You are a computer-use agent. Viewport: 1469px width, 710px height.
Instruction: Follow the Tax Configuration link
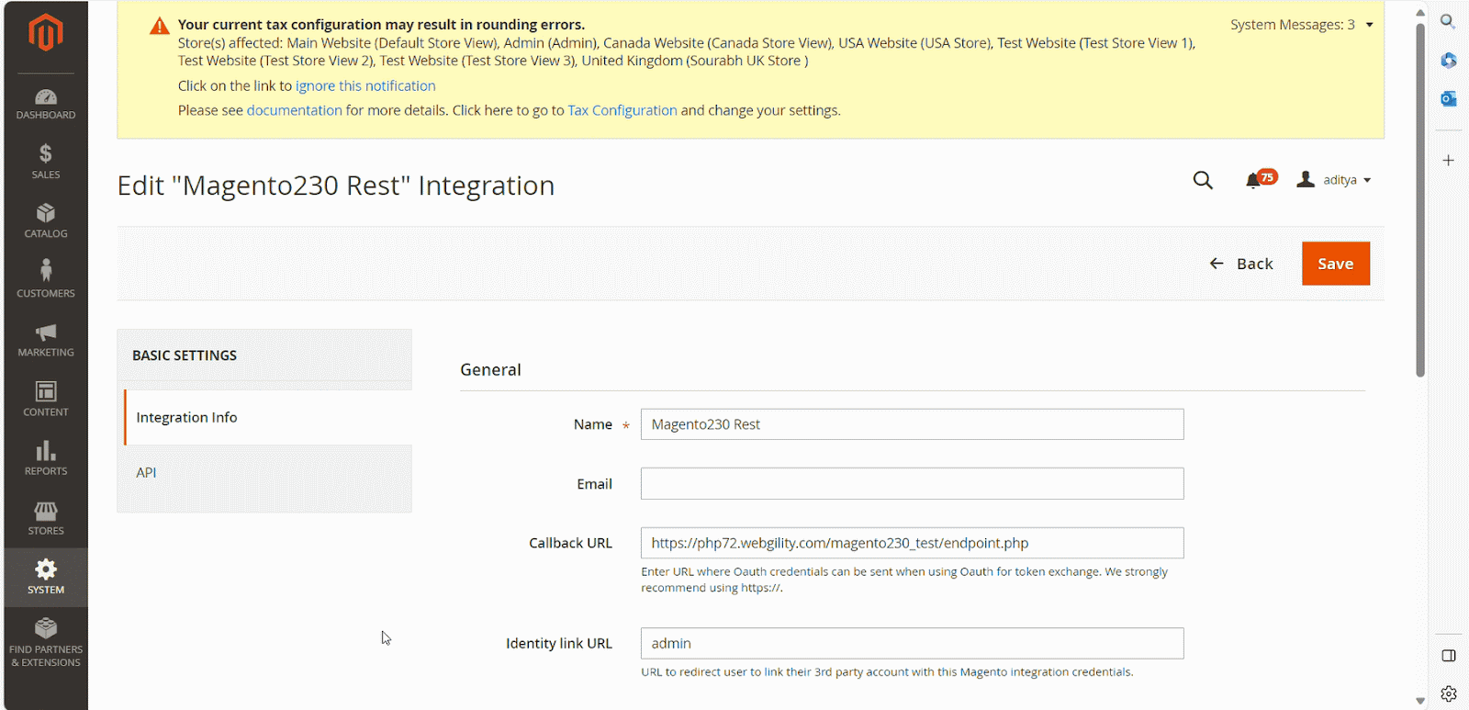click(622, 110)
